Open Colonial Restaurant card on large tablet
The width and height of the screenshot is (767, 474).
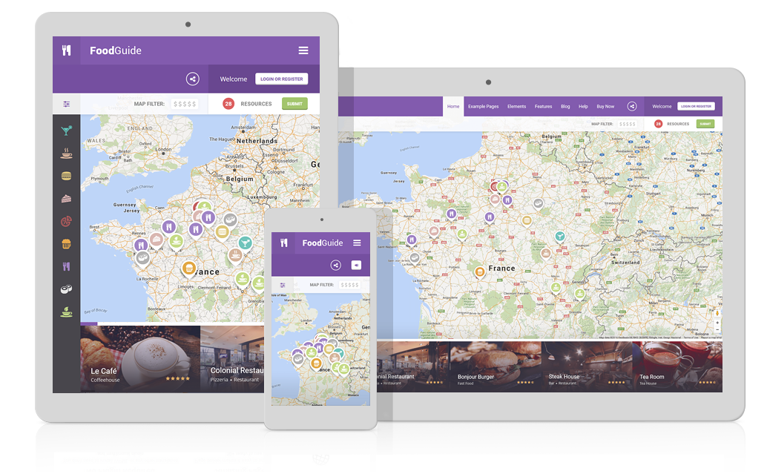click(x=232, y=359)
